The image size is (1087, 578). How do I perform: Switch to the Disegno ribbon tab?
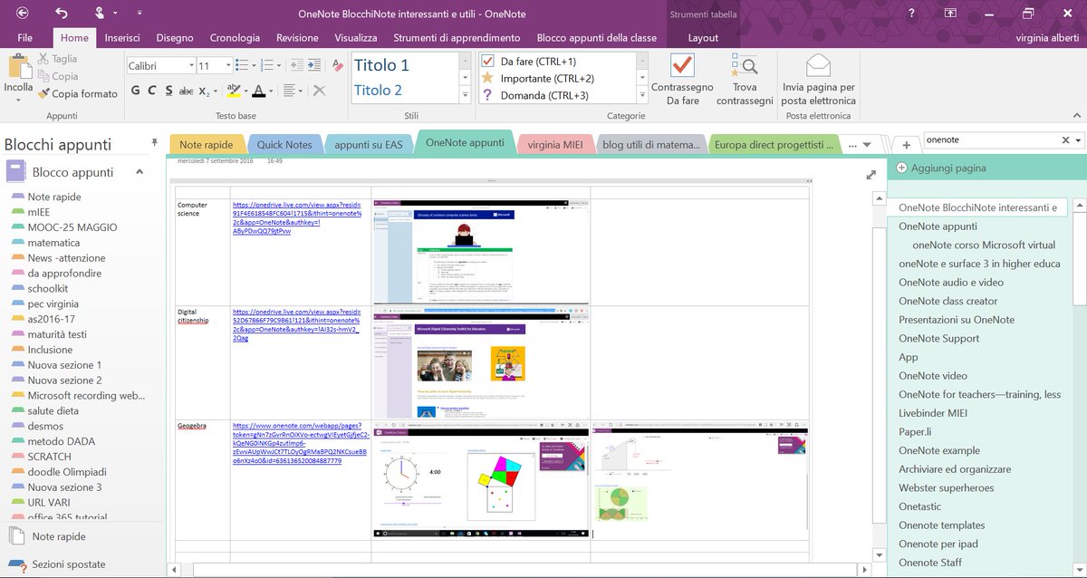point(175,38)
